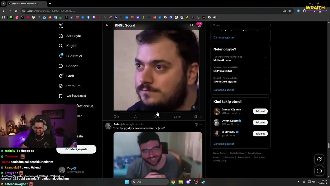Screen dimensions: 330x186
Task: Open the EşitYasa EşitAF trend
Action: click(223, 71)
